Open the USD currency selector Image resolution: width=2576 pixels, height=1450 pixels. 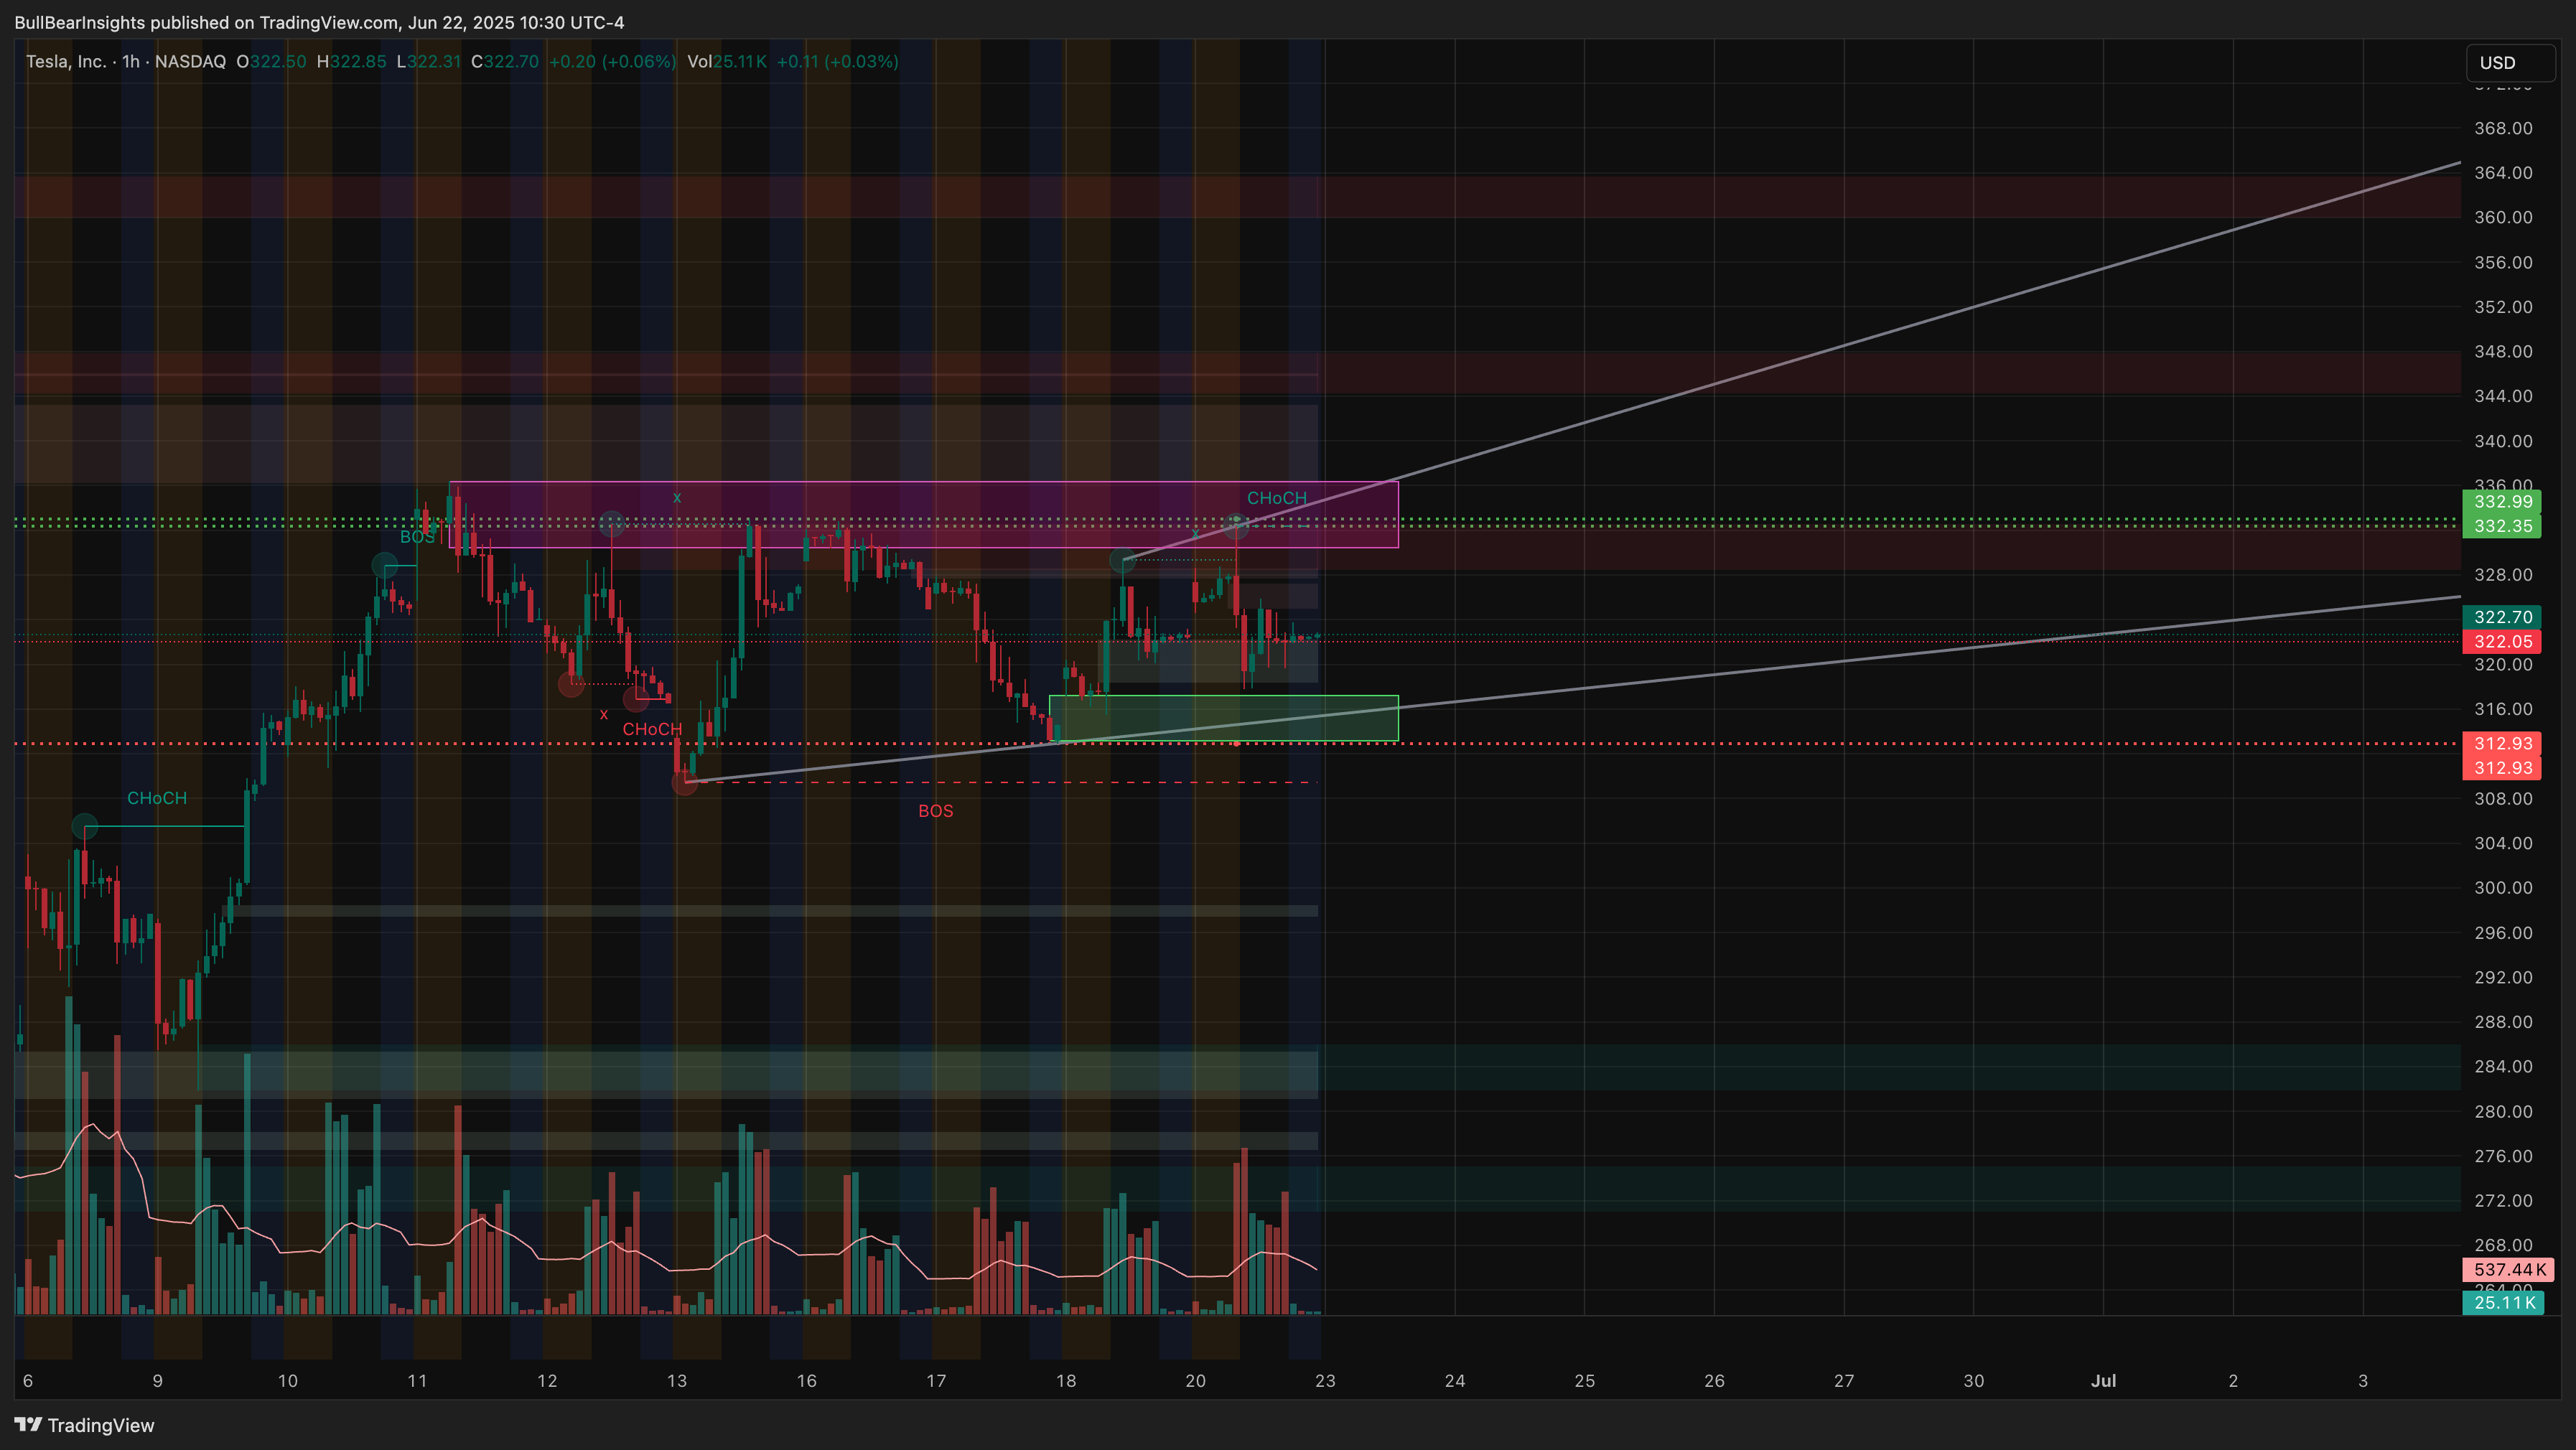[2509, 62]
